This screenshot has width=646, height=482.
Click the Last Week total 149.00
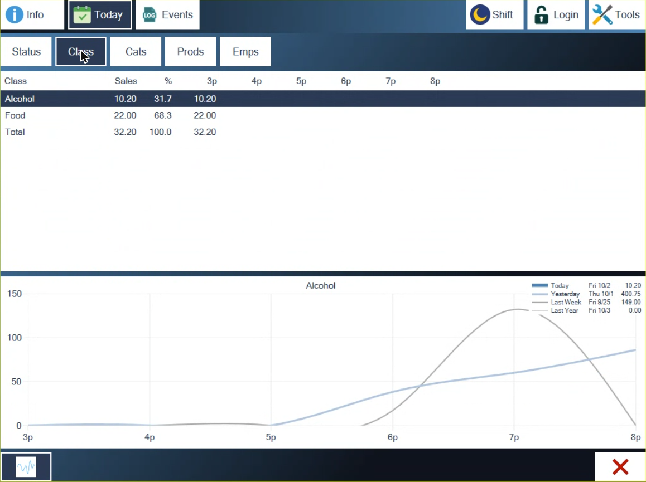(631, 302)
